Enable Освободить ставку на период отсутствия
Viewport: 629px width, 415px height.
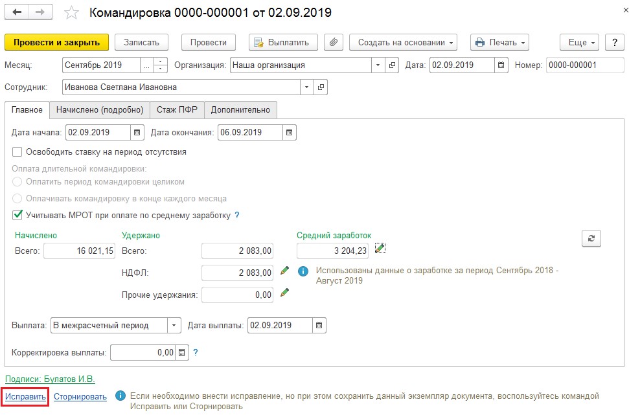[x=17, y=152]
